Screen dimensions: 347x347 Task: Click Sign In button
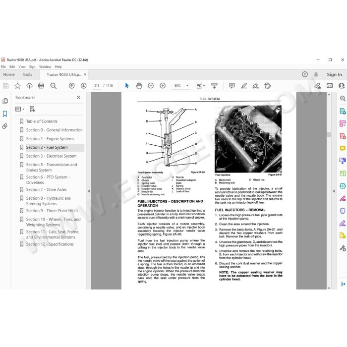[334, 74]
